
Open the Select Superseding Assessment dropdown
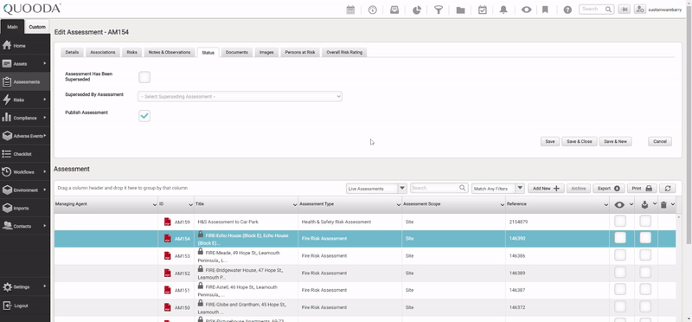240,96
